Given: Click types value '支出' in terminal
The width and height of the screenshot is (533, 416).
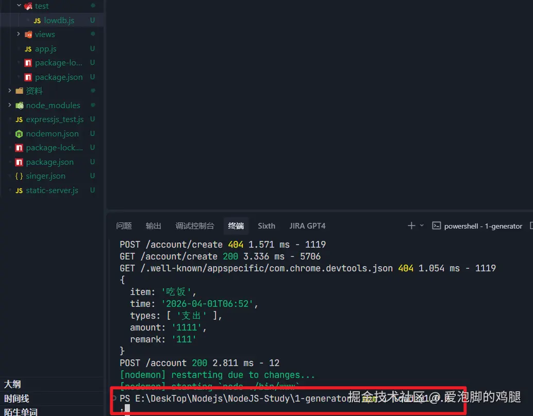Looking at the screenshot, I should point(192,316).
